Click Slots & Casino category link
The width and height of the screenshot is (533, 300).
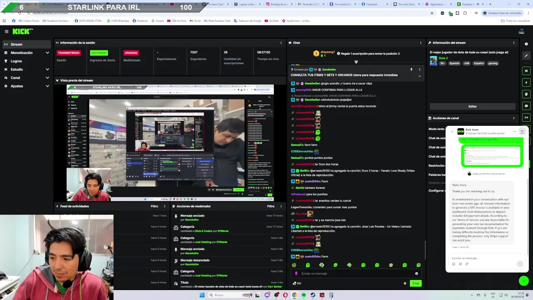[x=204, y=231]
